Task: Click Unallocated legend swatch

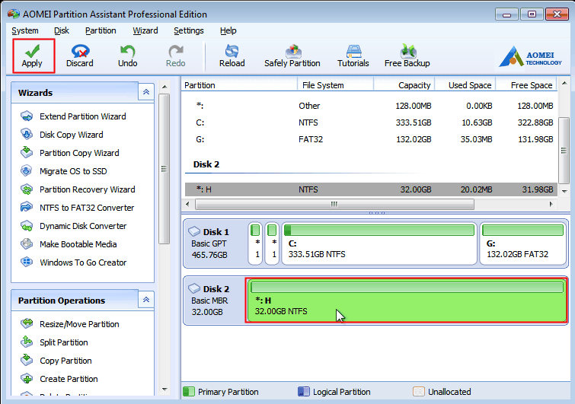Action: point(418,392)
